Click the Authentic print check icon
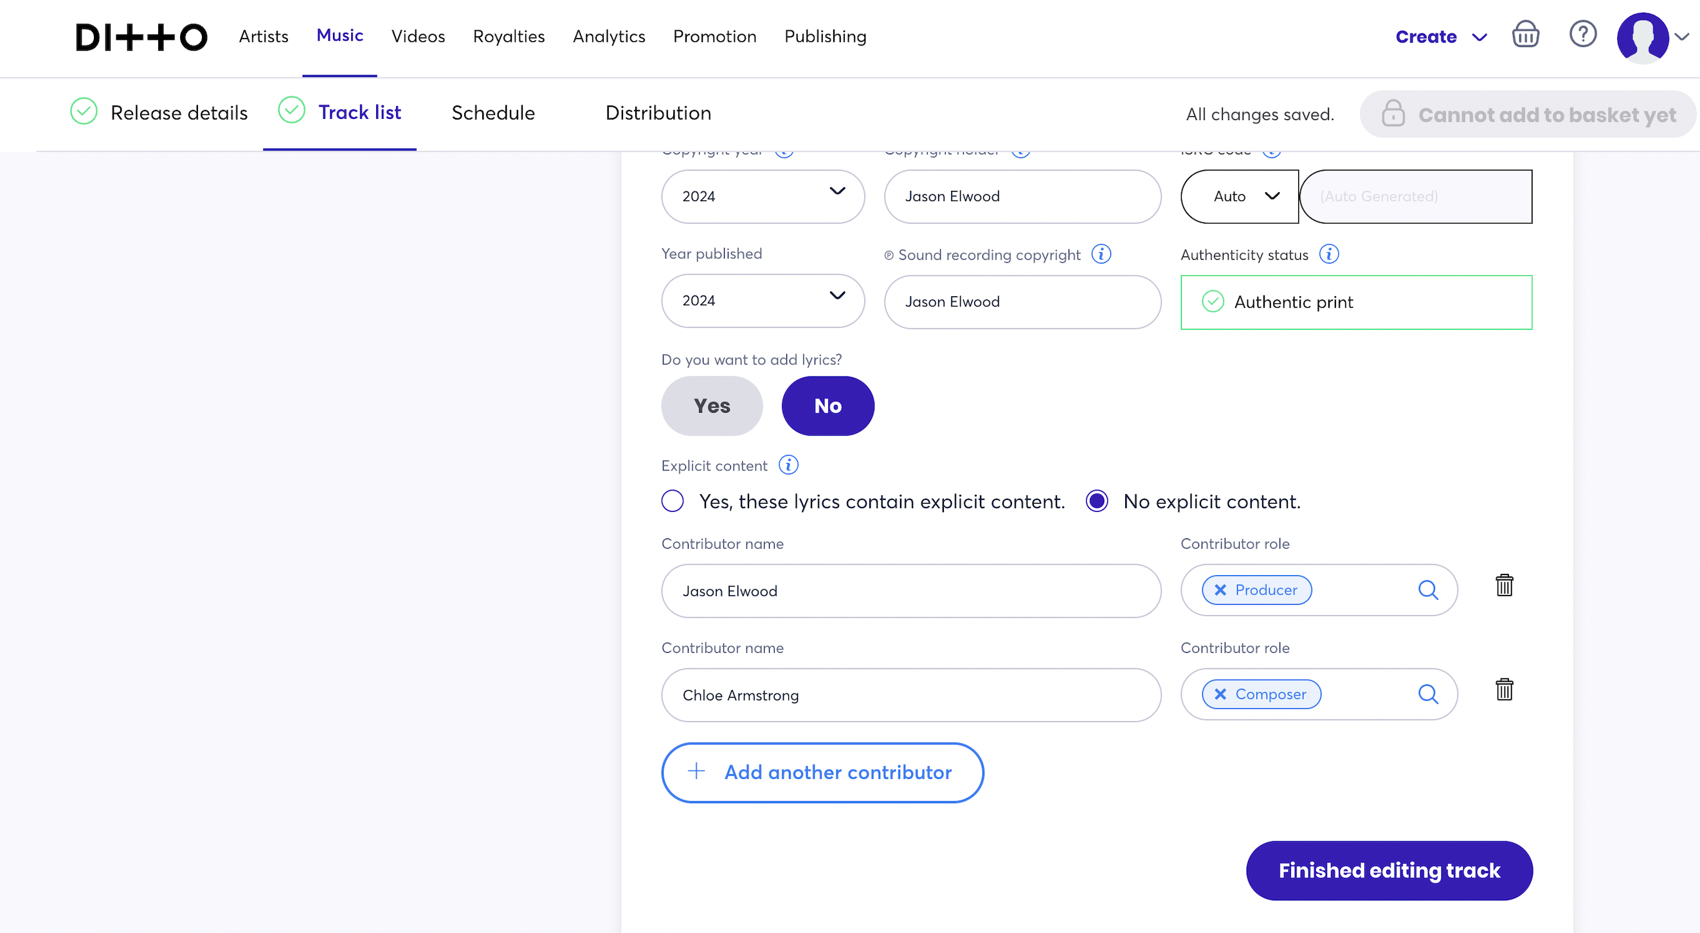Screen dimensions: 1700x933 click(1213, 302)
